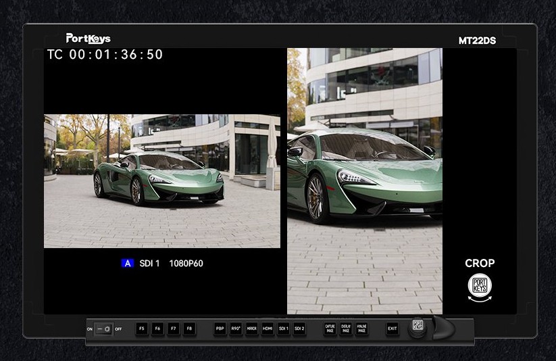556x361 pixels.
Task: Click the left landscape car video feed
Action: coord(162,181)
